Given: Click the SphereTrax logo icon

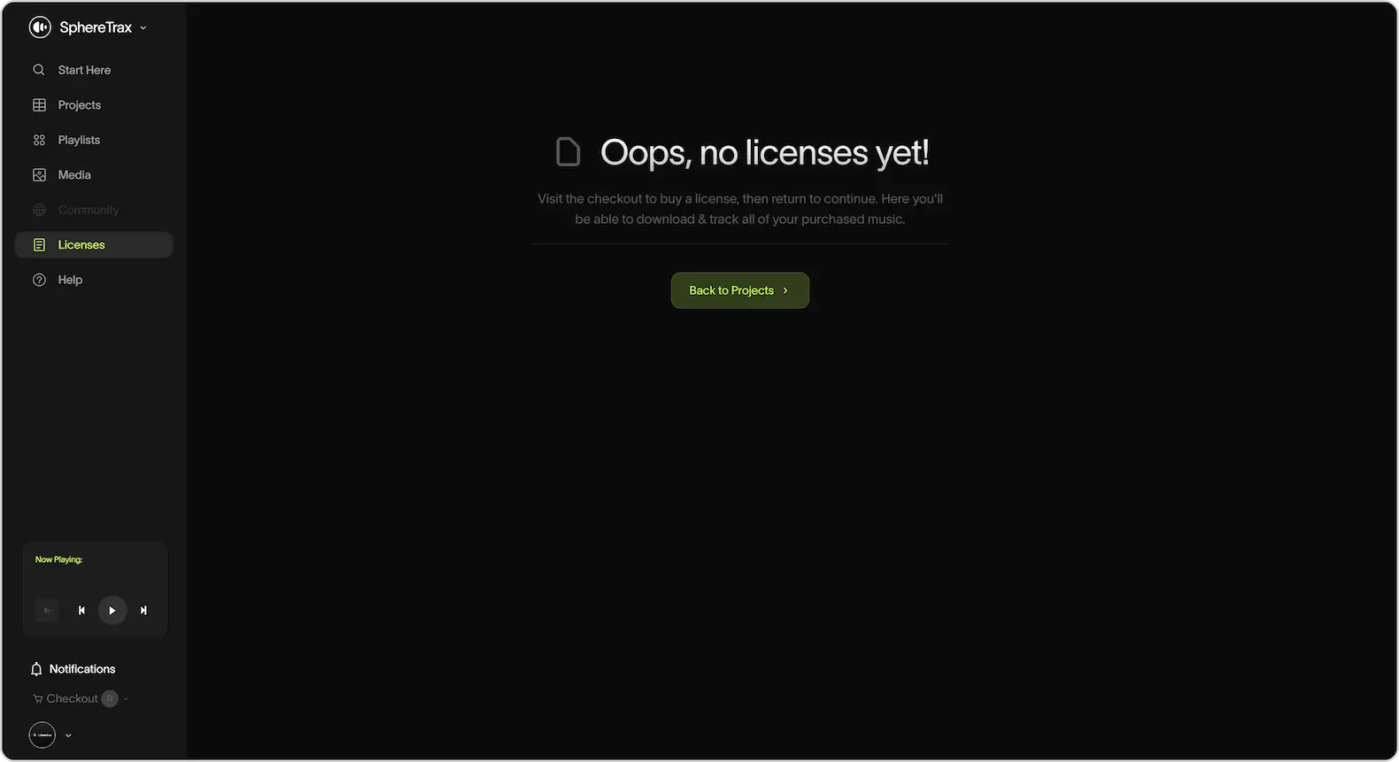Looking at the screenshot, I should [40, 27].
